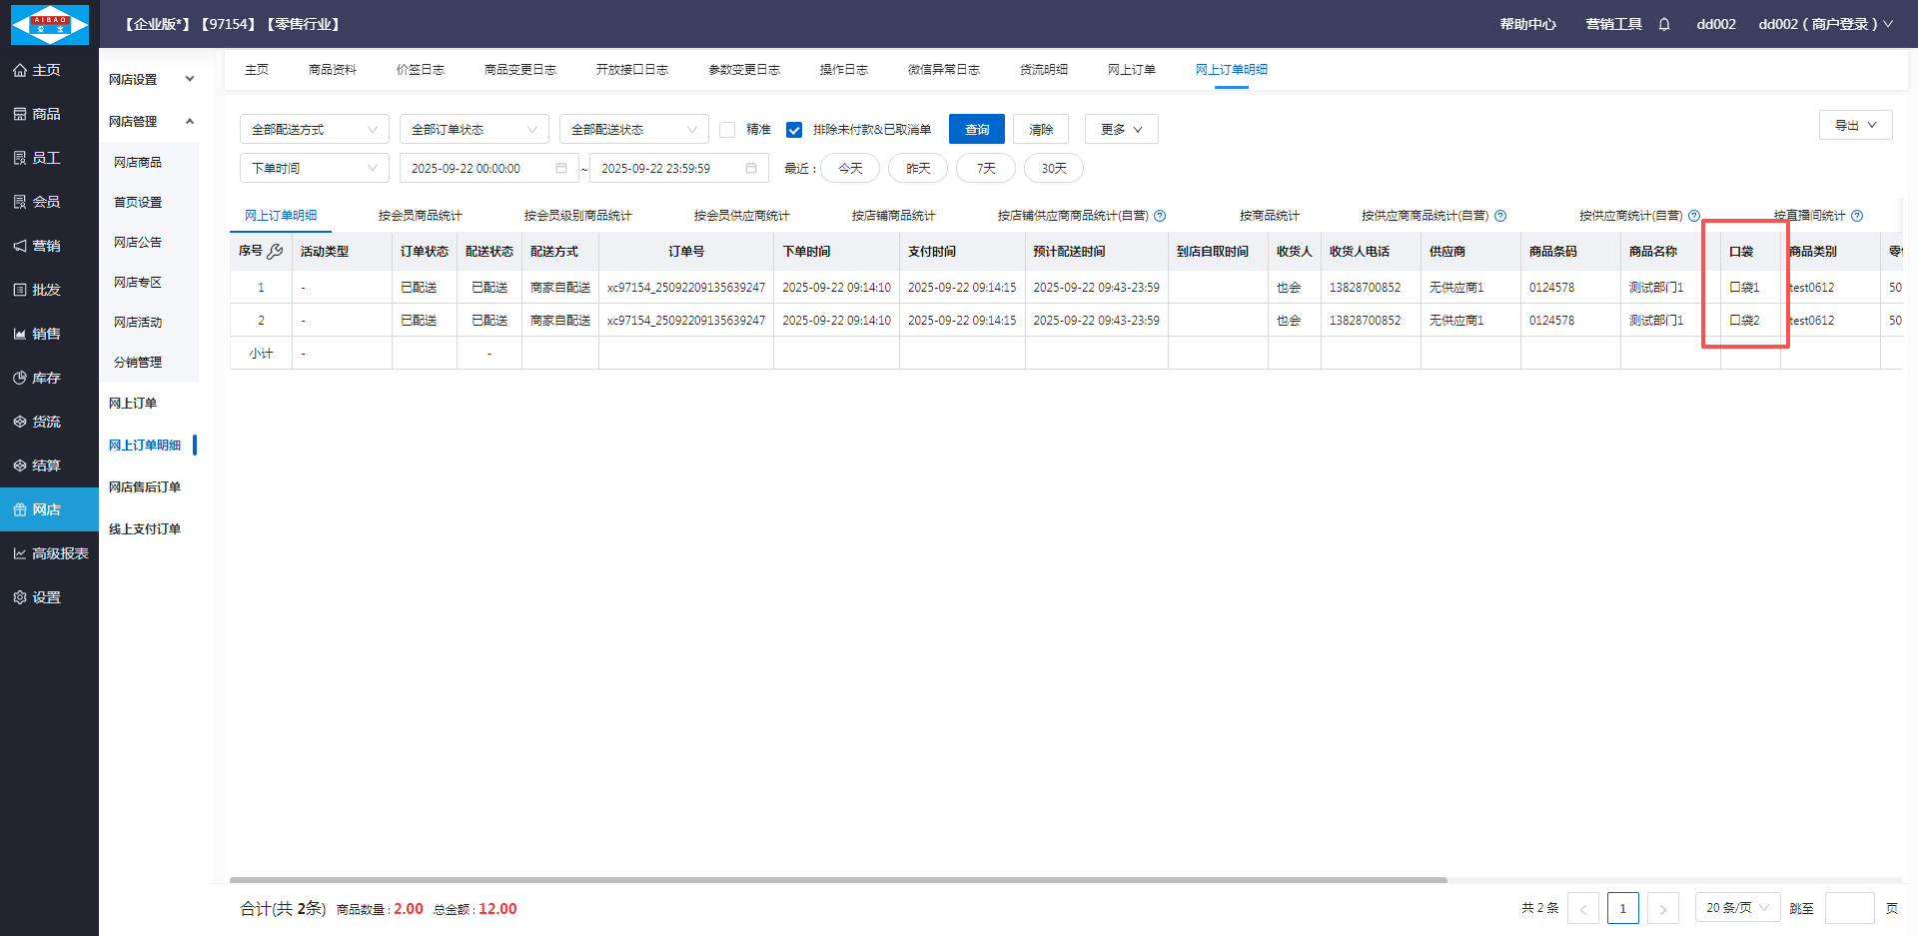Click the horizontal scrollbar below the table
Image resolution: width=1918 pixels, height=936 pixels.
tap(837, 880)
